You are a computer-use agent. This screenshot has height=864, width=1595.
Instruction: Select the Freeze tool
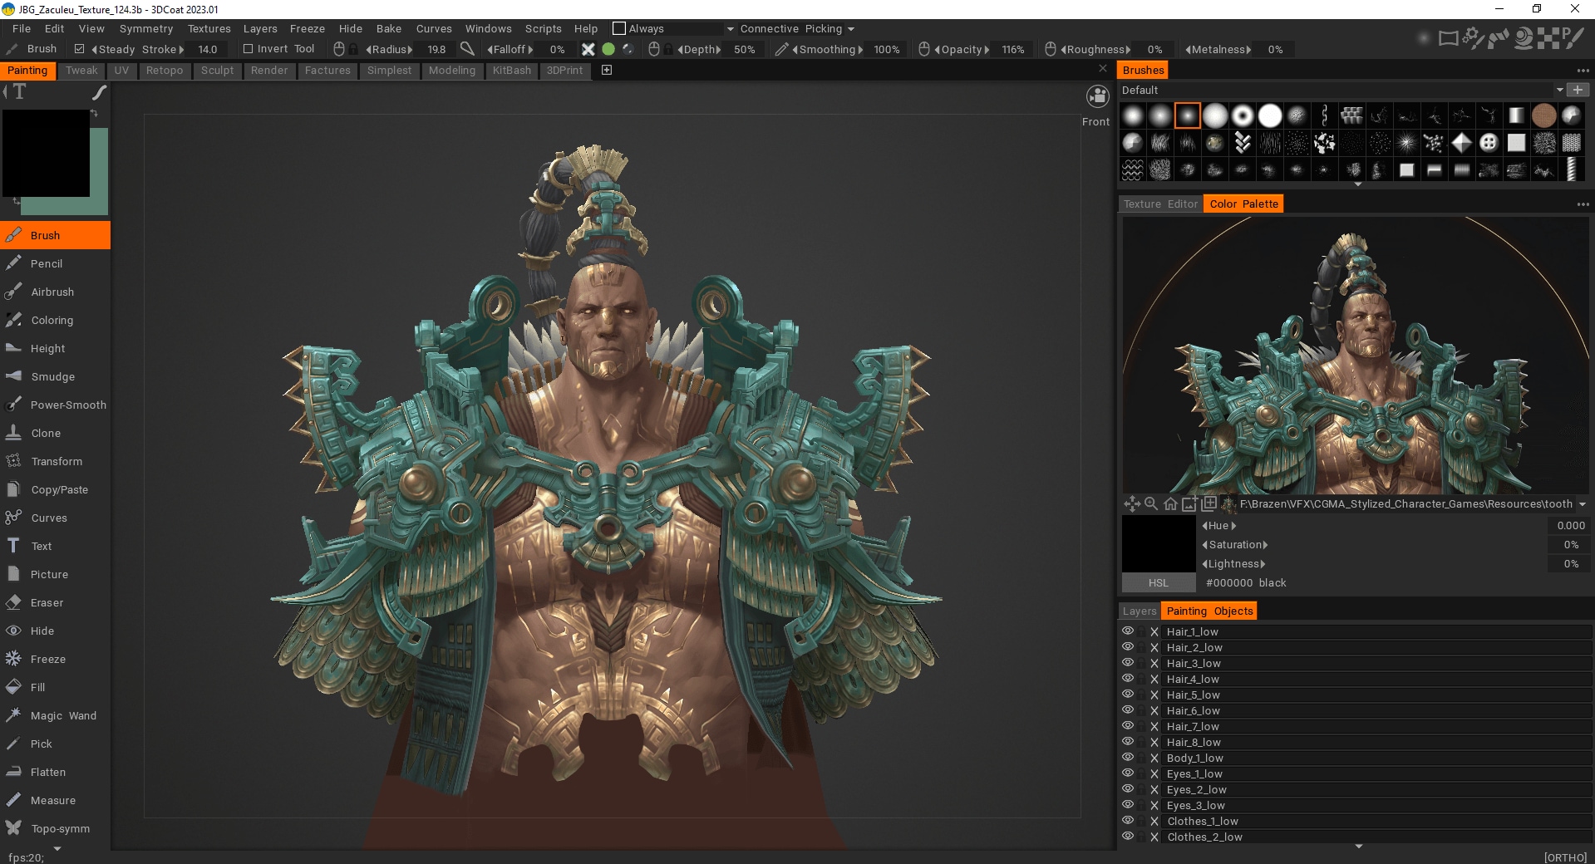47,659
